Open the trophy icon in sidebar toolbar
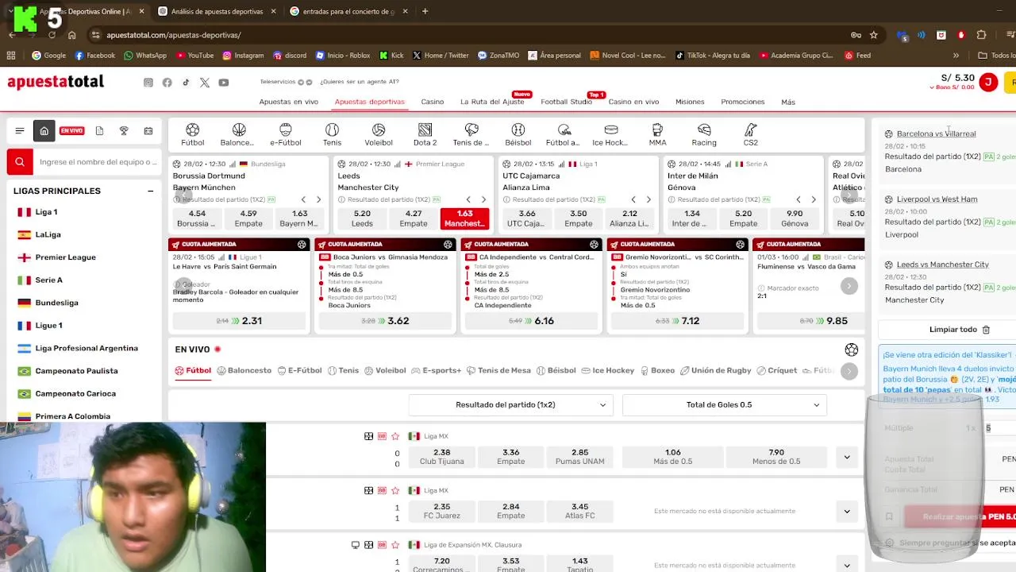This screenshot has width=1016, height=572. pyautogui.click(x=124, y=131)
